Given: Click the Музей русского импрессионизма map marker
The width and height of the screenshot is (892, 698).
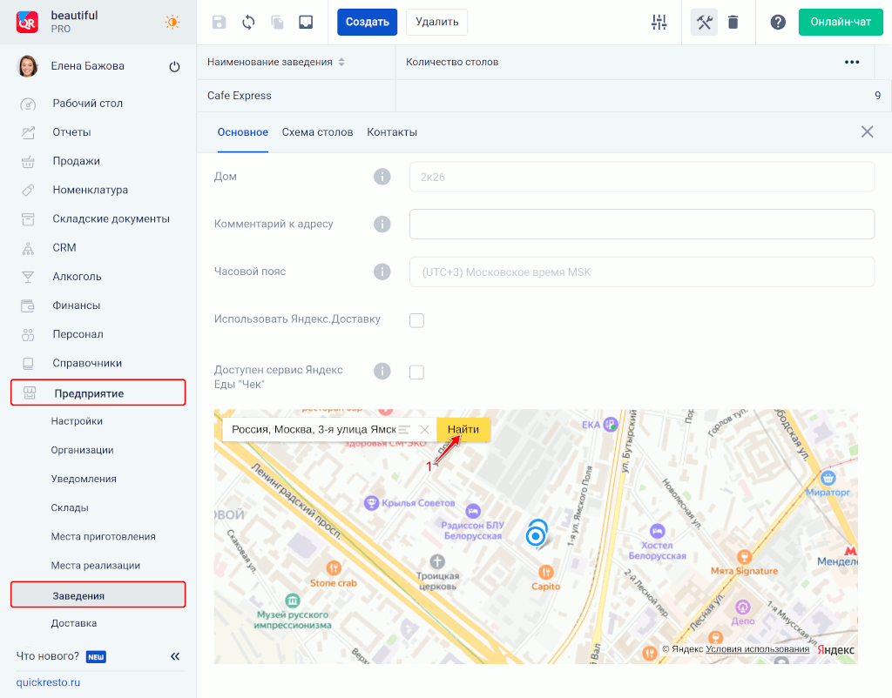Looking at the screenshot, I should [293, 601].
